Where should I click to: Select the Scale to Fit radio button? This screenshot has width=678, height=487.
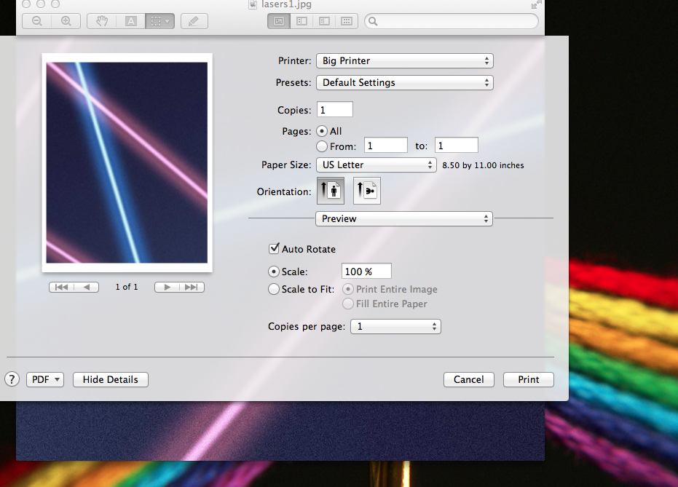tap(273, 289)
